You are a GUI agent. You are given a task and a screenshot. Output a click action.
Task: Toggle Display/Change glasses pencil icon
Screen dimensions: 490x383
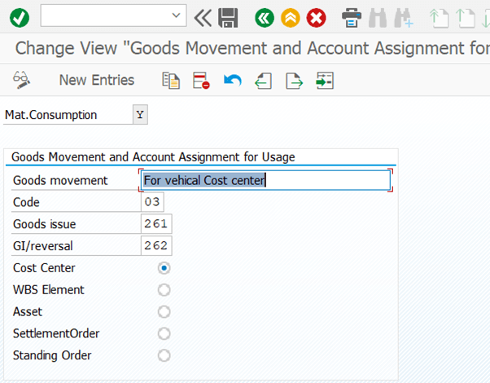pyautogui.click(x=21, y=80)
